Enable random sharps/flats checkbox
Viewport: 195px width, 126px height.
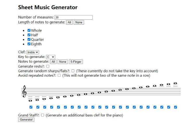coord(73,71)
